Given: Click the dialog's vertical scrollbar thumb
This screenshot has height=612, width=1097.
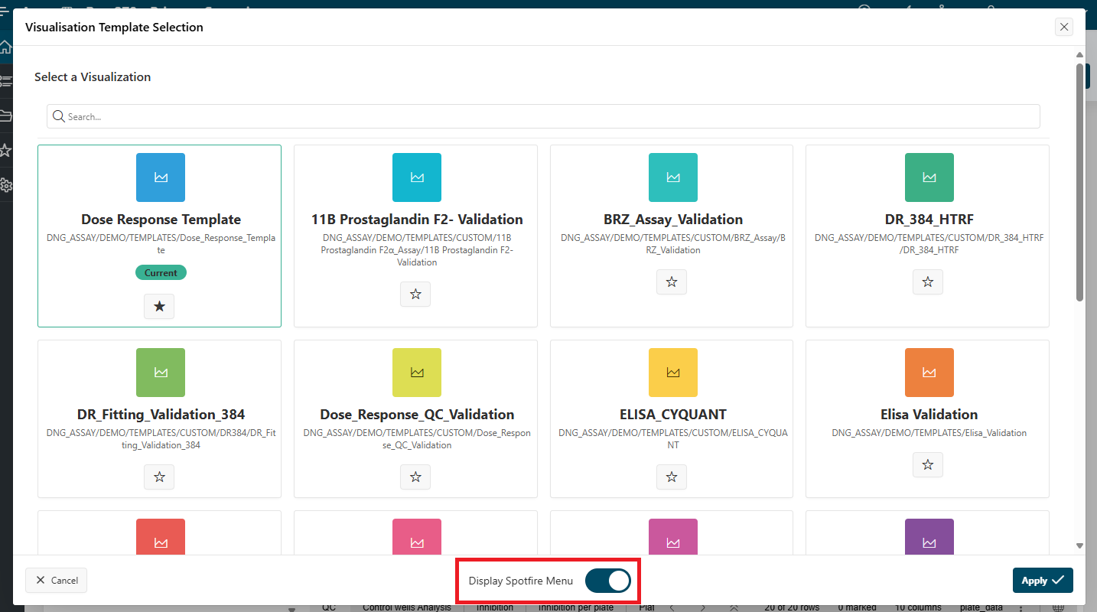Looking at the screenshot, I should pos(1079,182).
